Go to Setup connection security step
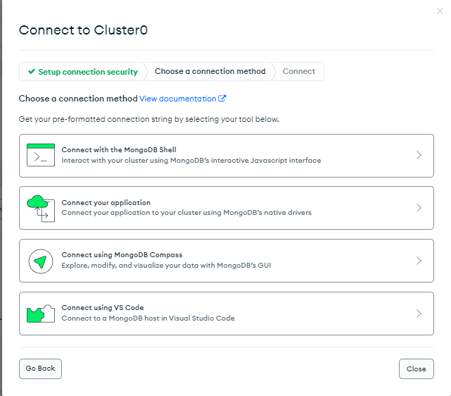The image size is (451, 396). tap(83, 71)
